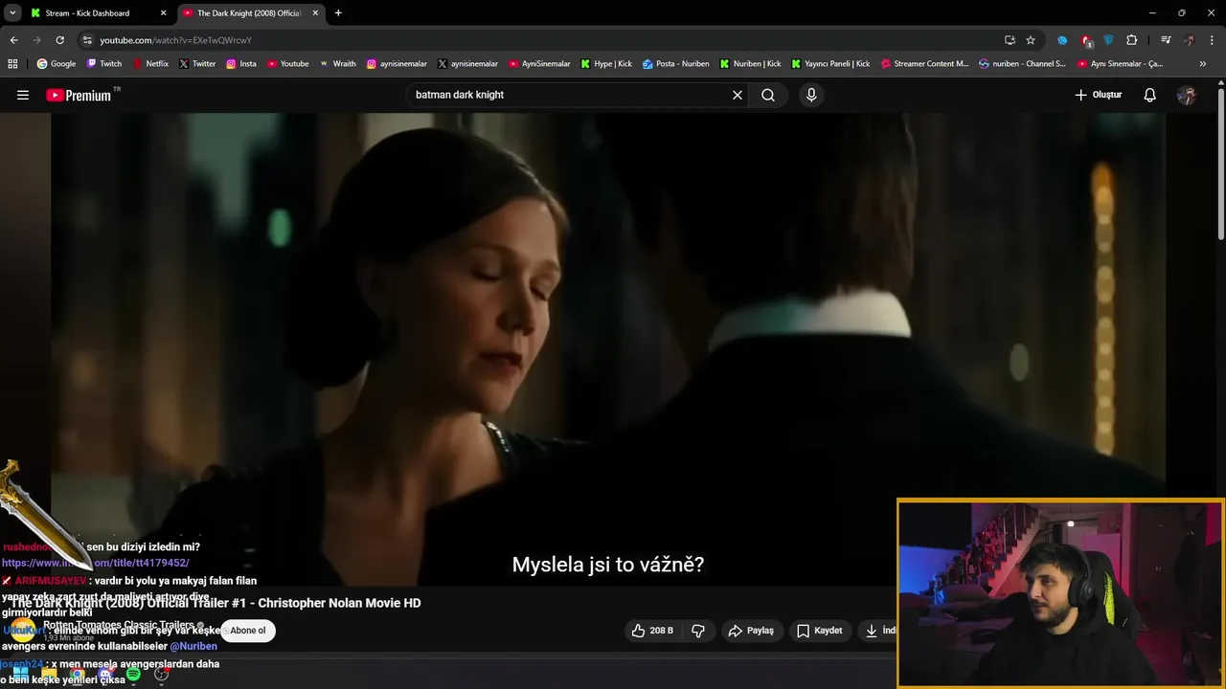Image resolution: width=1226 pixels, height=689 pixels.
Task: Open the Twitch bookmark
Action: [104, 64]
